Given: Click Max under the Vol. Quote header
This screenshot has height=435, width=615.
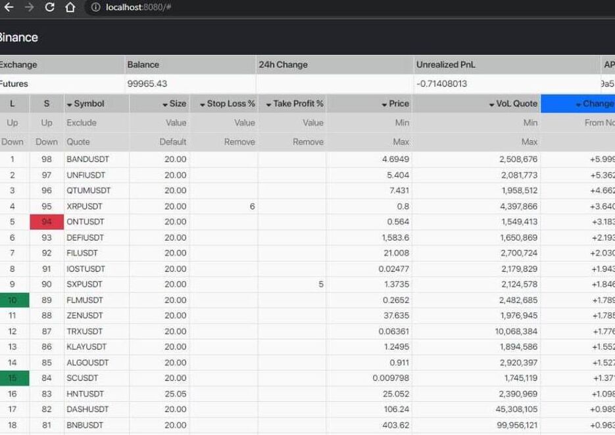Looking at the screenshot, I should click(x=529, y=141).
